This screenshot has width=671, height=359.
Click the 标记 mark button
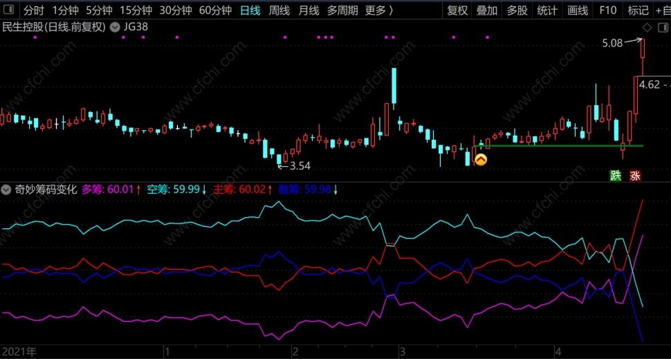click(638, 10)
